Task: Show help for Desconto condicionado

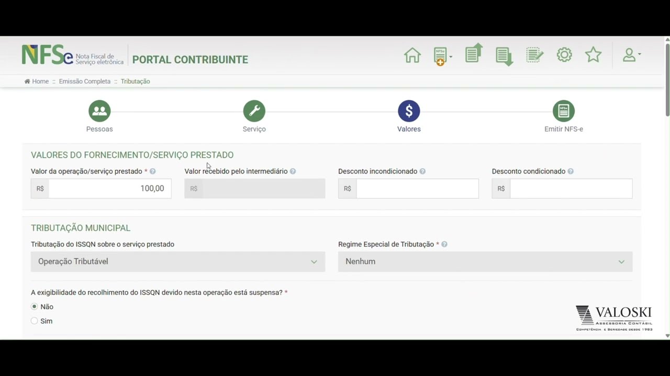Action: (571, 171)
